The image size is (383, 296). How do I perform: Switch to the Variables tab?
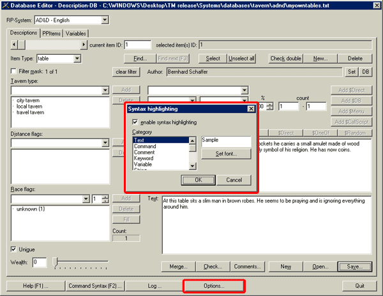coord(75,33)
